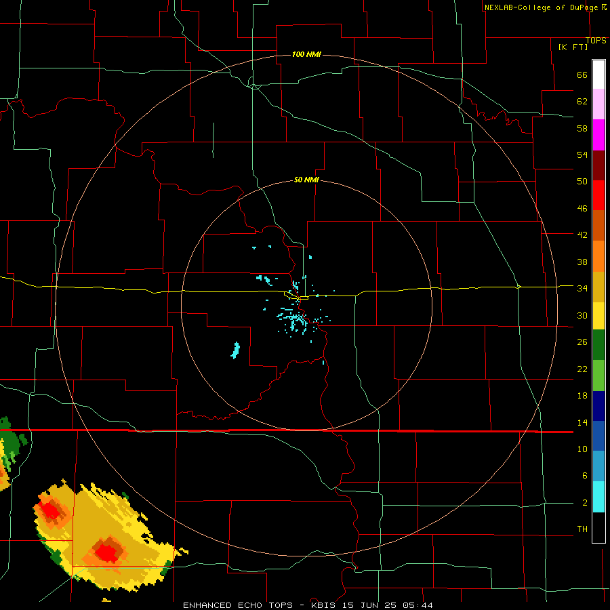Click the magenta legend swatch near 58
The image size is (610, 610).
(x=598, y=135)
